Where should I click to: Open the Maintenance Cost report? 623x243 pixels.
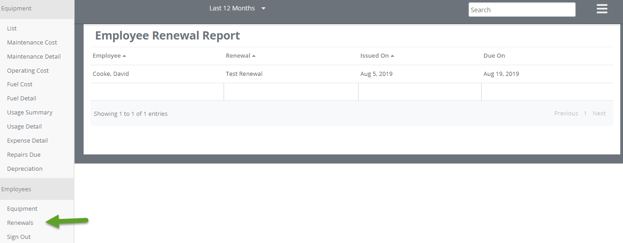point(32,42)
